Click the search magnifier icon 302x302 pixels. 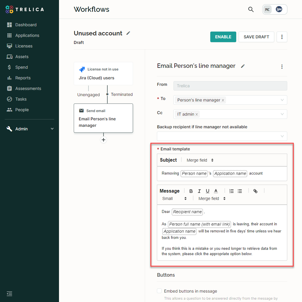[251, 9]
